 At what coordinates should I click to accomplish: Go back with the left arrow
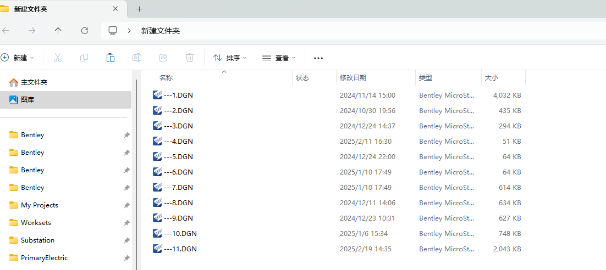[6, 31]
